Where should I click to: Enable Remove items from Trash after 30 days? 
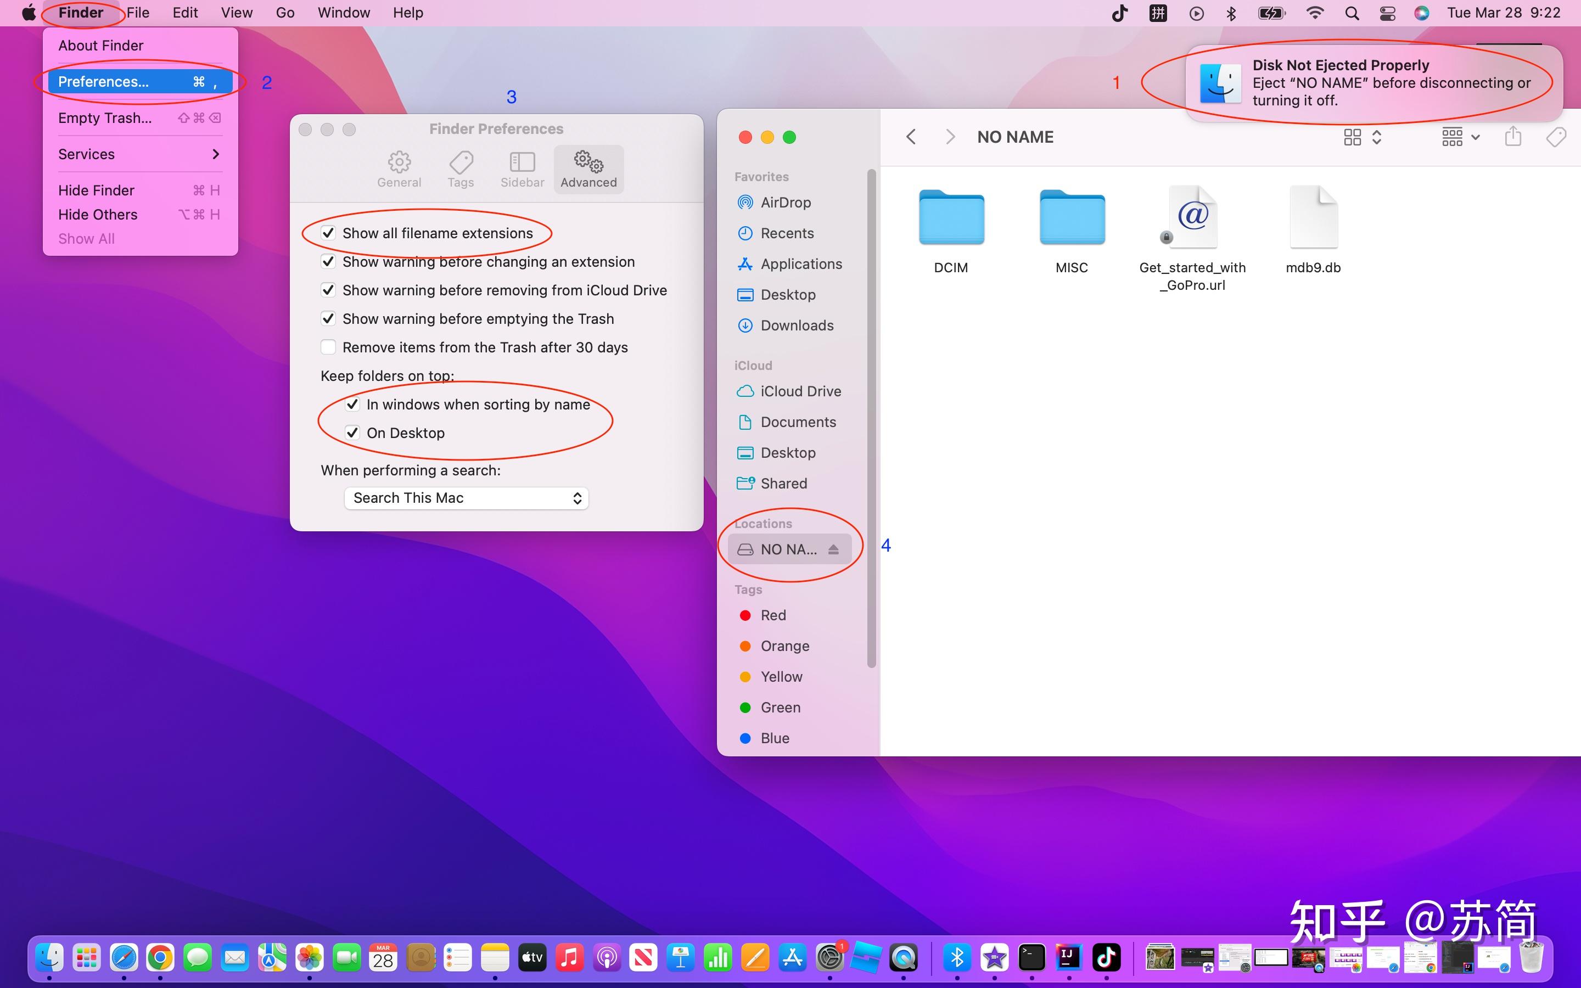point(329,347)
